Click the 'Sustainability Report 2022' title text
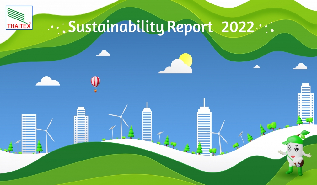The height and width of the screenshot is (185, 317). [161, 27]
